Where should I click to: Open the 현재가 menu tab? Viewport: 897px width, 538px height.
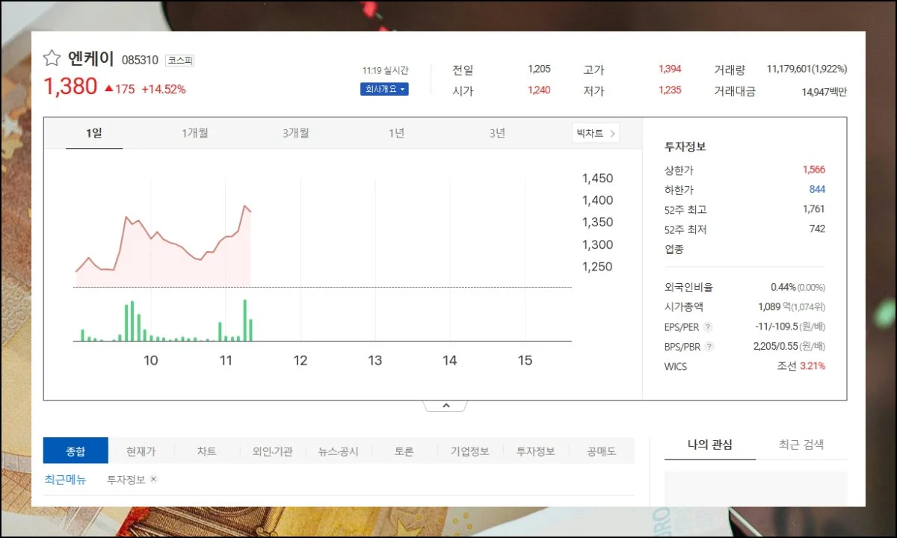pyautogui.click(x=141, y=451)
